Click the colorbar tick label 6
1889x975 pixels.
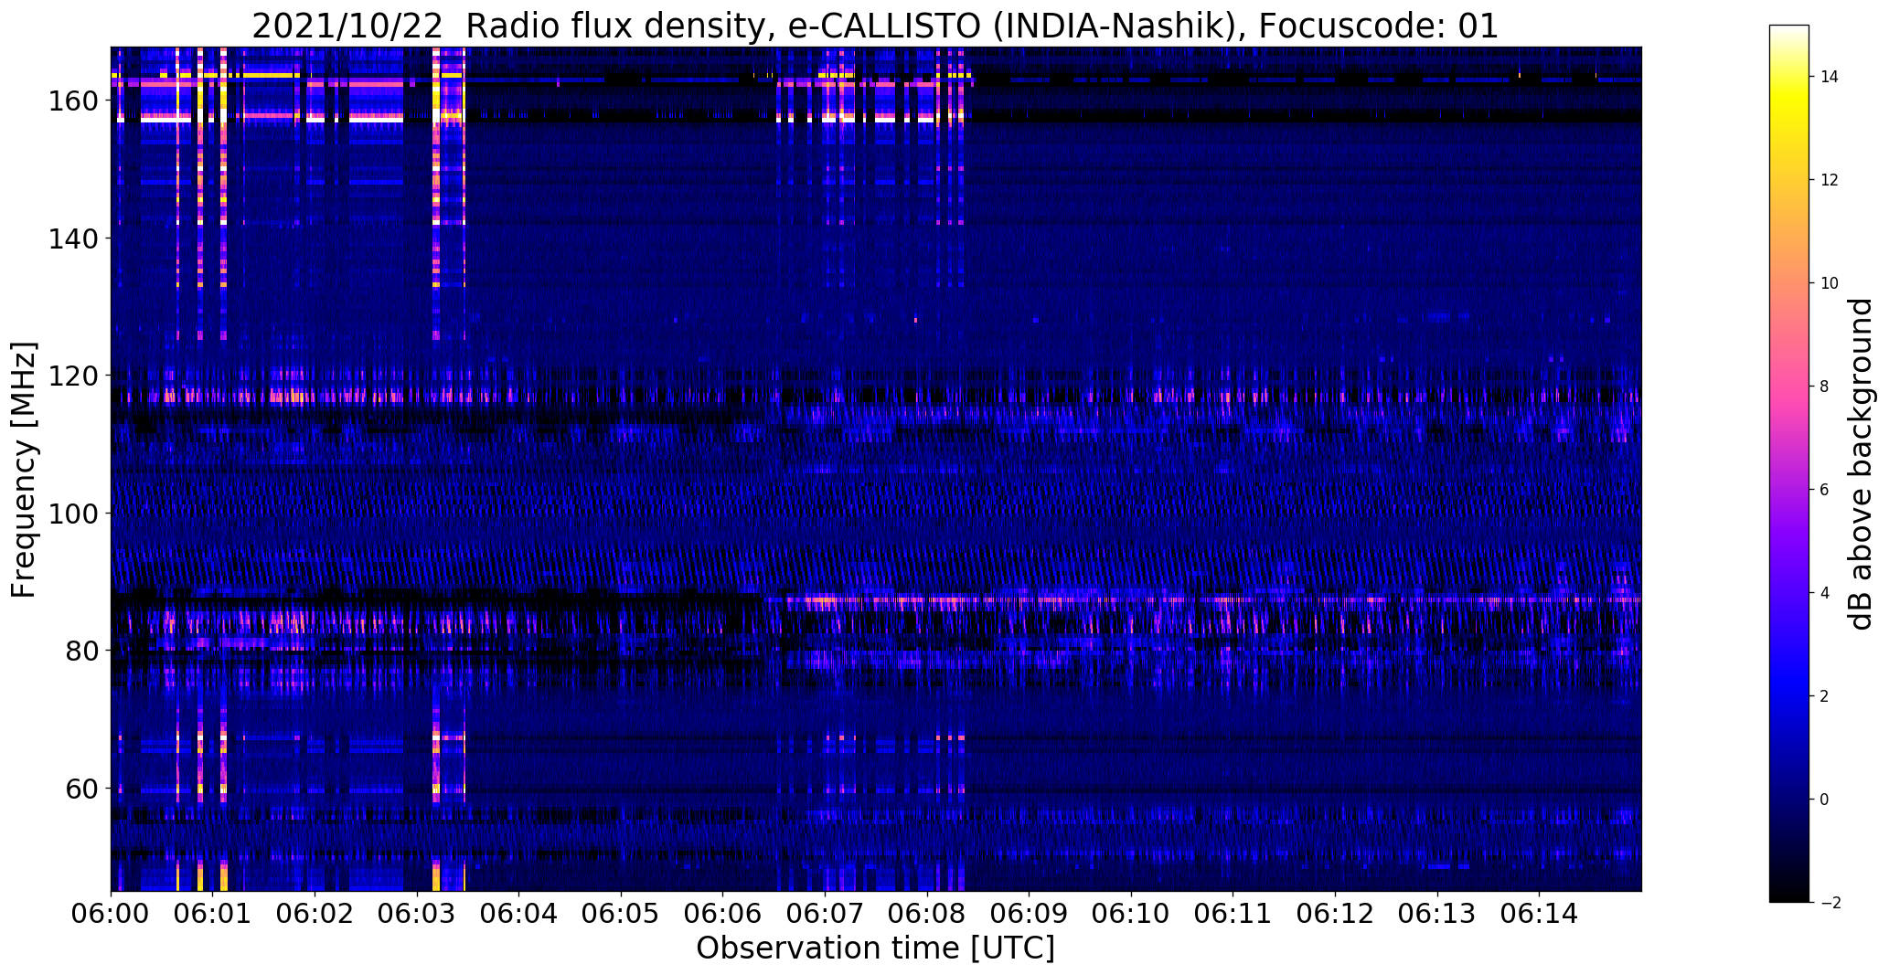coord(1825,490)
